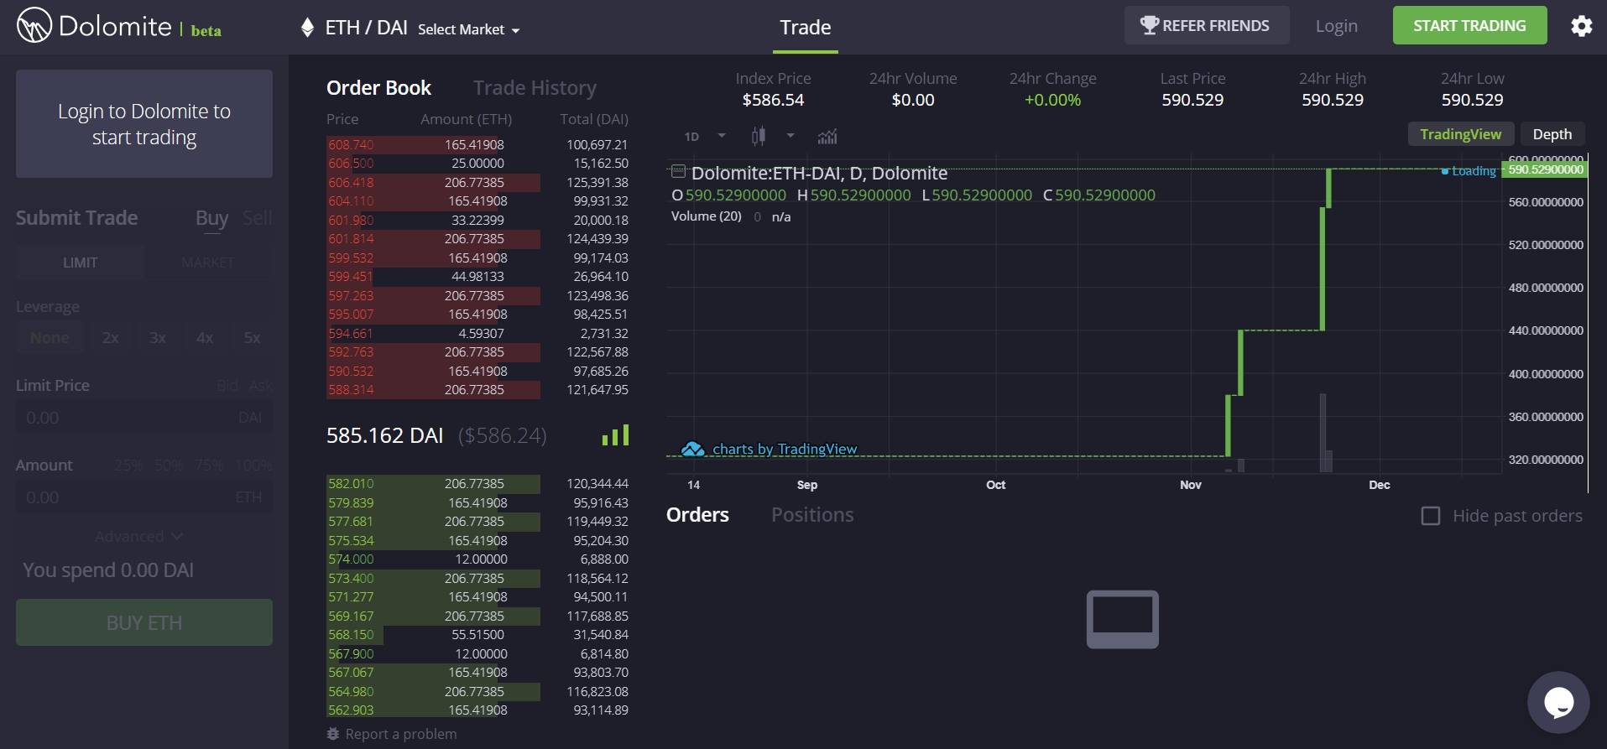Viewport: 1607px width, 749px height.
Task: Click the Amount input field
Action: [144, 497]
